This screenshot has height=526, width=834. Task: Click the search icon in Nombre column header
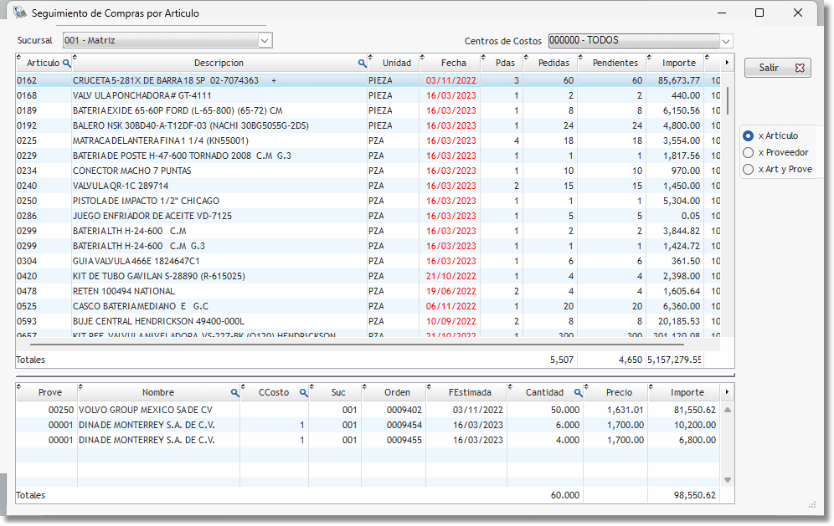pos(234,392)
